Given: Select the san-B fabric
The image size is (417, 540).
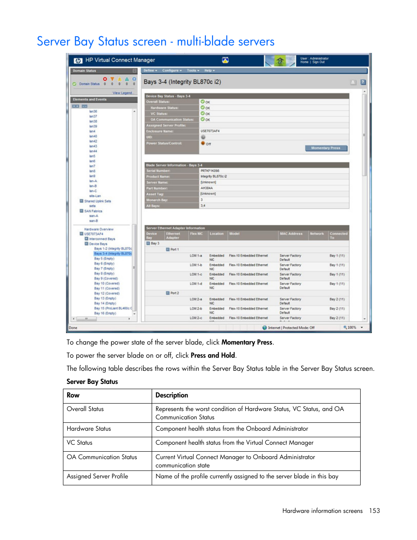Looking at the screenshot, I should click(94, 221).
